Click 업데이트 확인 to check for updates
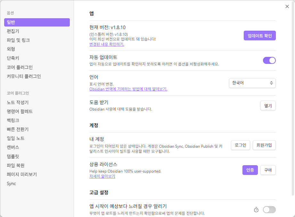 pos(259,35)
